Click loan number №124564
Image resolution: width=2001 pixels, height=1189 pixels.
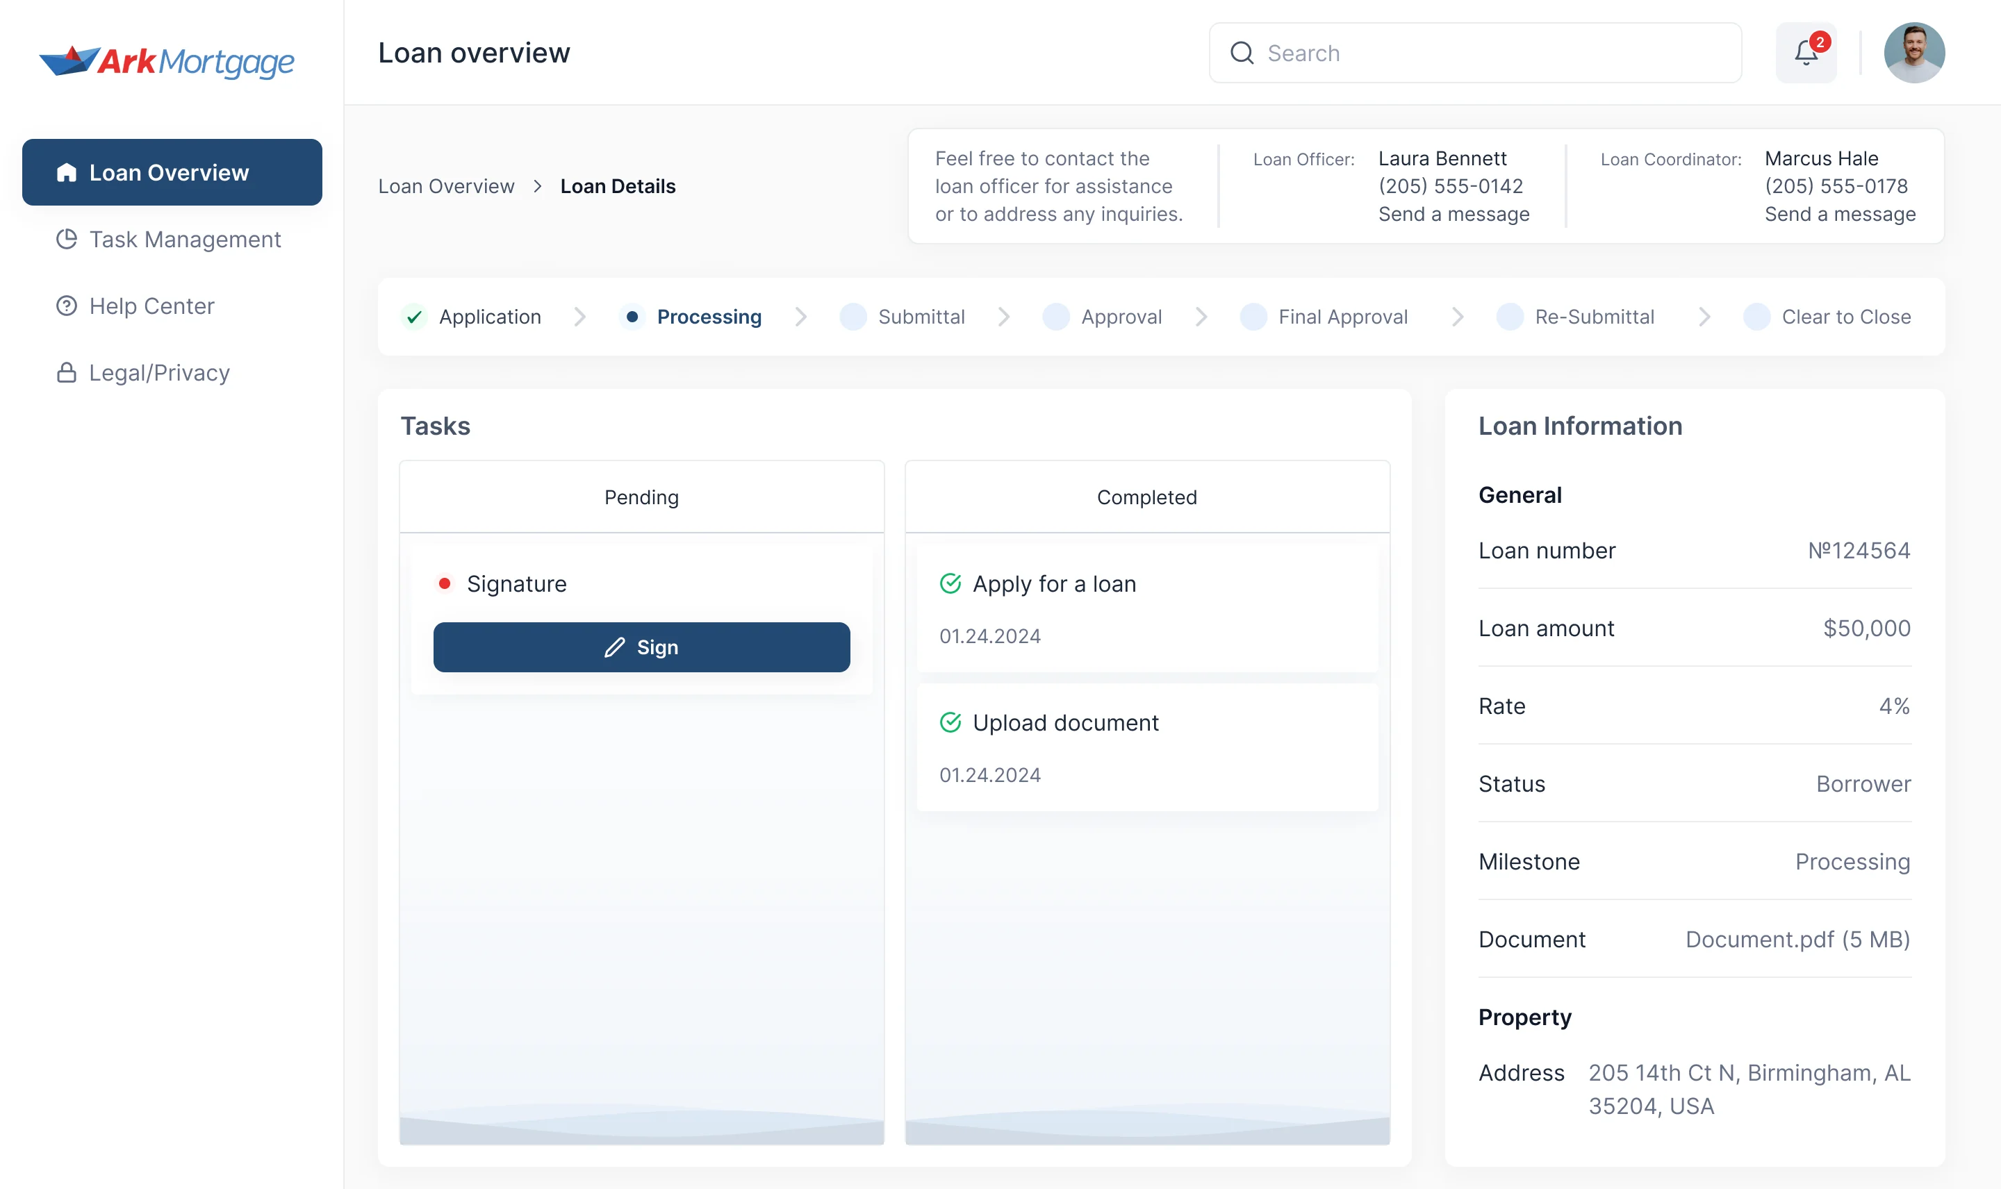pos(1858,551)
